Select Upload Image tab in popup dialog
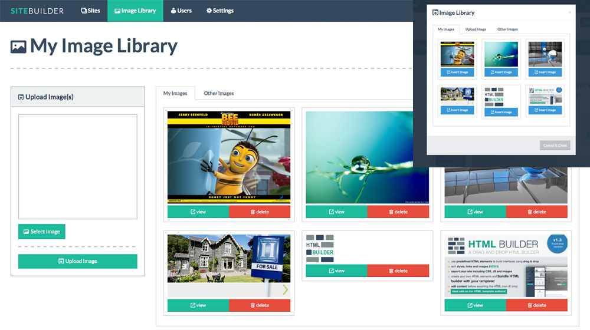The width and height of the screenshot is (590, 330). tap(476, 29)
